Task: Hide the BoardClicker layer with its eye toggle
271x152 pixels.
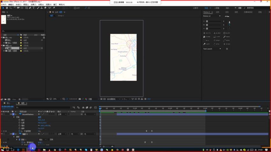Action: point(2,114)
